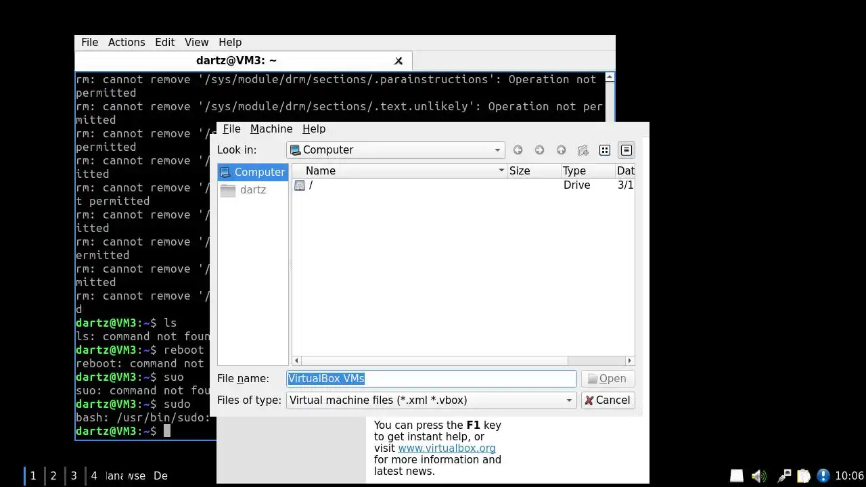Open VirtualBox Machine menu
The width and height of the screenshot is (866, 487).
(271, 129)
